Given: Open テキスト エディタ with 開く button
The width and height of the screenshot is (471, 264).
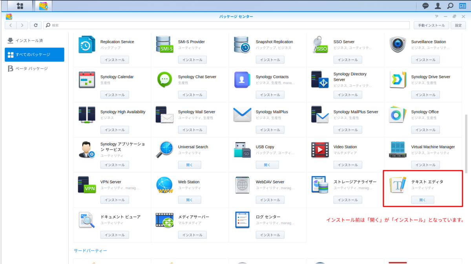Looking at the screenshot, I should click(423, 200).
